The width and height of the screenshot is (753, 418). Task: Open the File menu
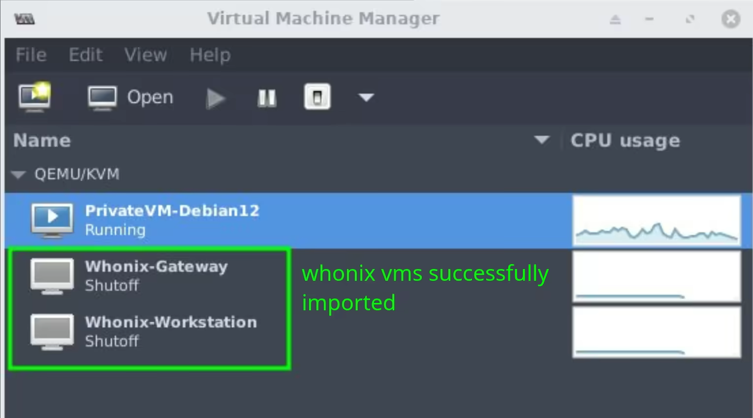click(31, 55)
